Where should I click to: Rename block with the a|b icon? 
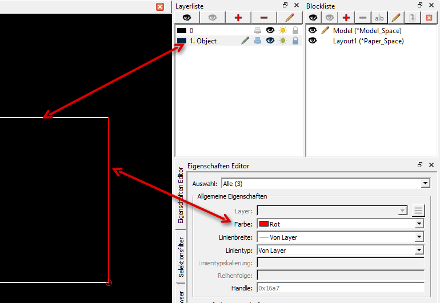379,18
